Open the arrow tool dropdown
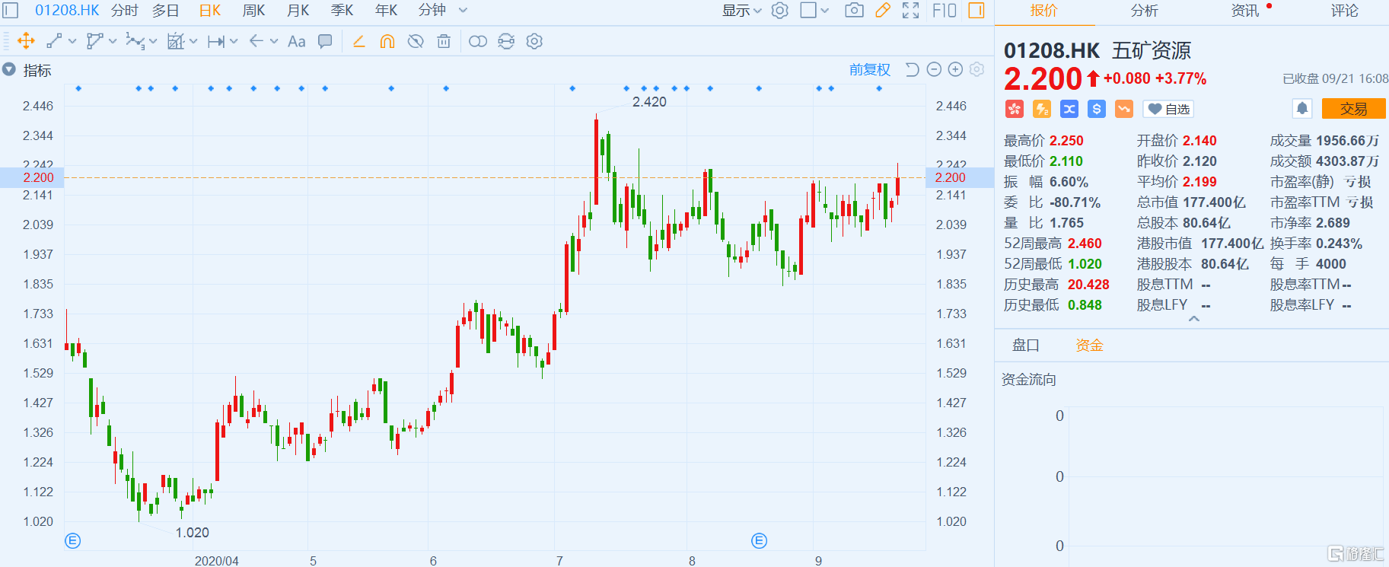This screenshot has height=567, width=1389. click(x=274, y=41)
